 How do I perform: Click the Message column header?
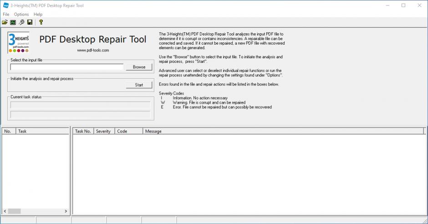(x=283, y=131)
